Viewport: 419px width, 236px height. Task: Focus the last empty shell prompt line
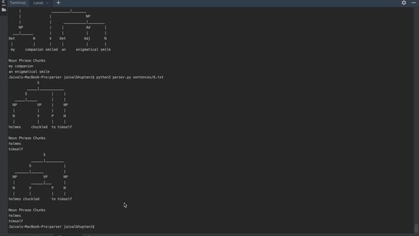[51, 227]
